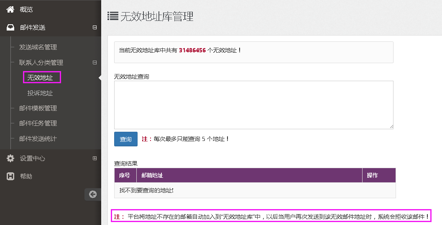Image resolution: width=442 pixels, height=225 pixels.
Task: Navigate to 邮件任务管理
Action: [38, 123]
